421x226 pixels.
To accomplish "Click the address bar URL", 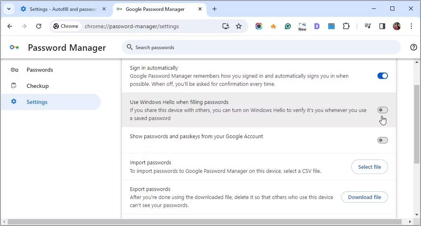I will (131, 26).
